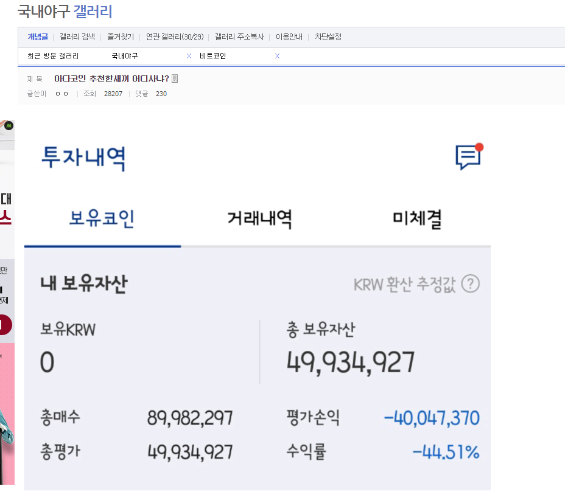Click green M badge on left banner
Viewport: 565px width, 503px height.
pos(9,126)
